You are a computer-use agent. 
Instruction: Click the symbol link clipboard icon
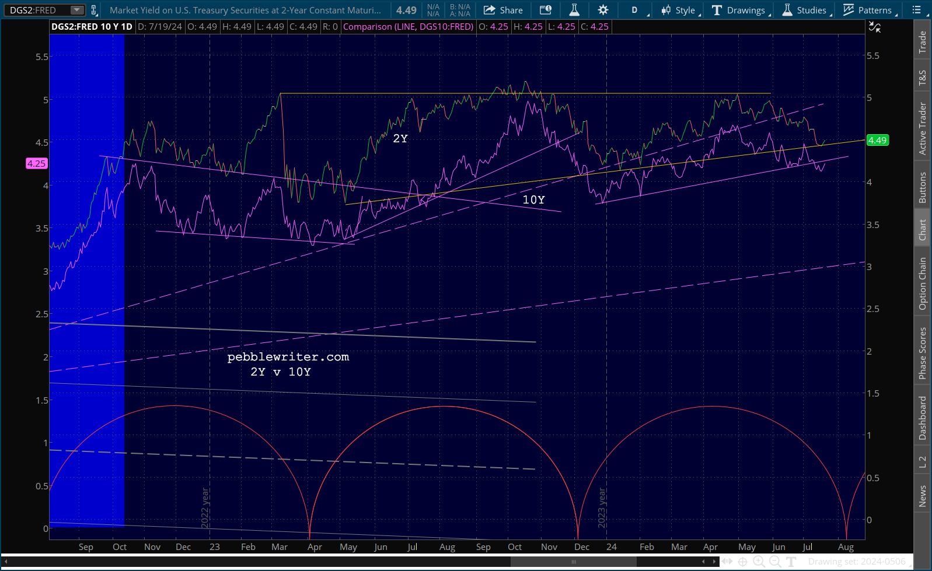pyautogui.click(x=93, y=10)
